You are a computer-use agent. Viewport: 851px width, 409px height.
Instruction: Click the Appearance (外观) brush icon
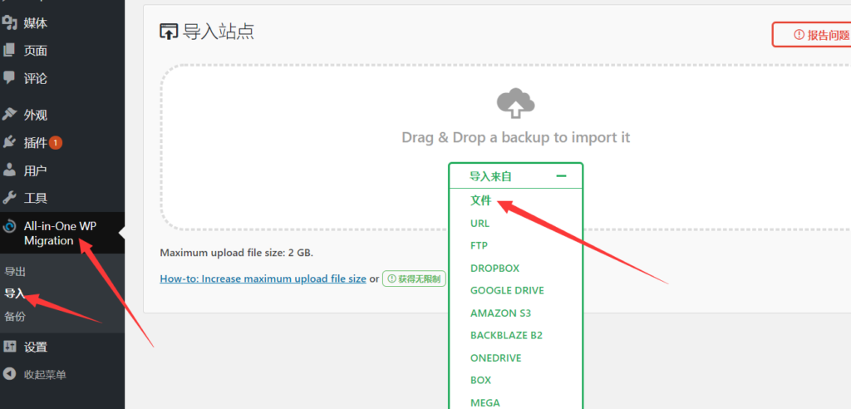click(x=10, y=115)
